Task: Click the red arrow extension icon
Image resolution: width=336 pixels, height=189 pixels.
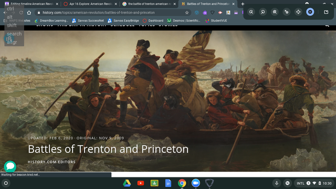Action: pyautogui.click(x=220, y=13)
